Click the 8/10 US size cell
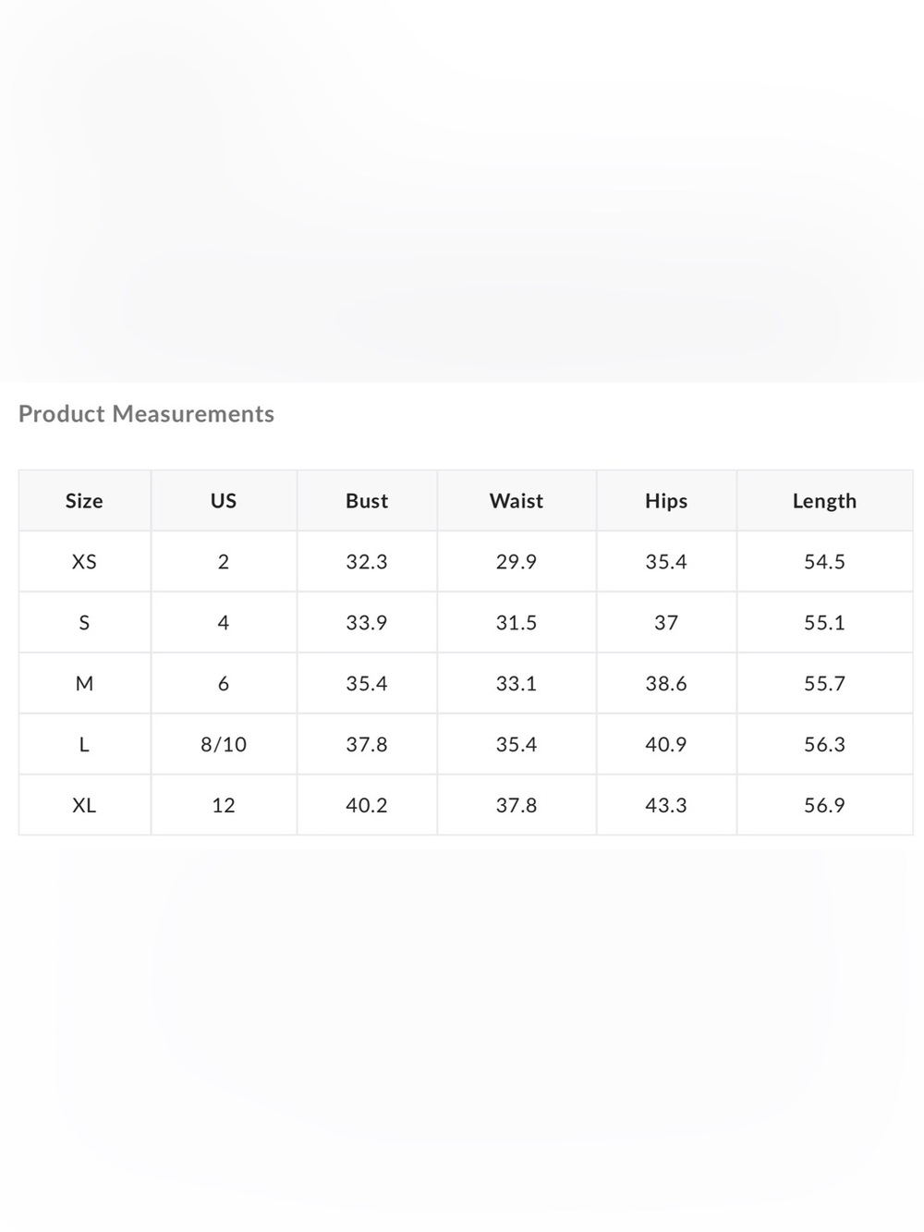Image resolution: width=924 pixels, height=1232 pixels. click(x=224, y=744)
